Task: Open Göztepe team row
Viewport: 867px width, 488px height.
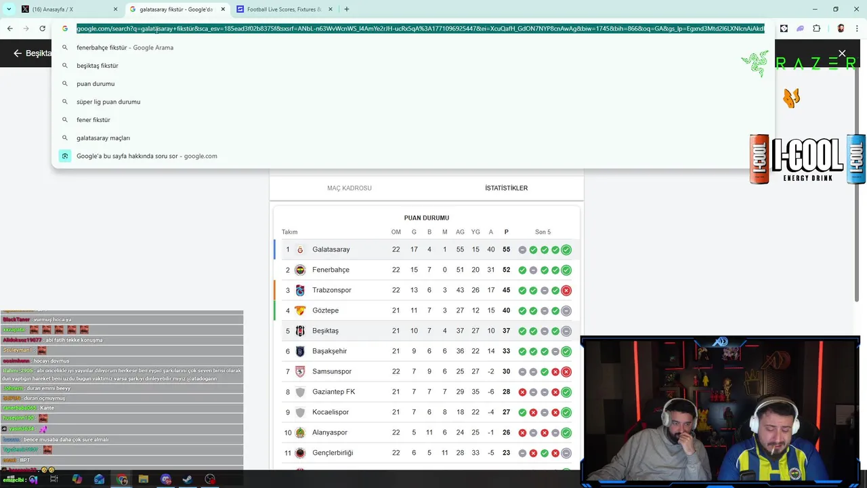Action: tap(427, 310)
